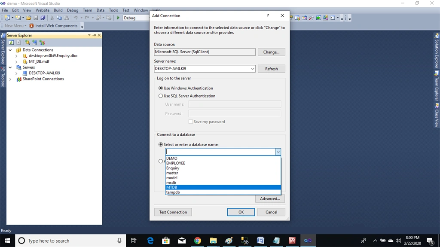Pin Server Explorer with auto-hide icon

(95, 35)
